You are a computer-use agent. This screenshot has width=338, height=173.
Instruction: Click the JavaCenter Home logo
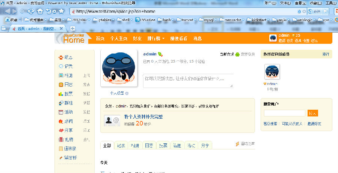pos(73,38)
